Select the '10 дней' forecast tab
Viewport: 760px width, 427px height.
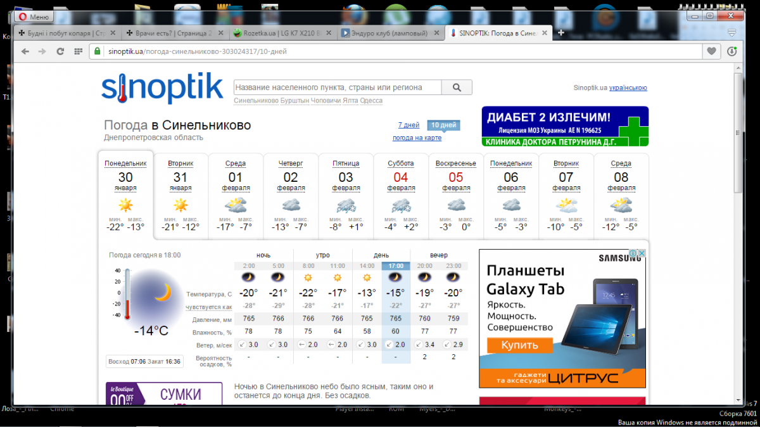coord(443,125)
